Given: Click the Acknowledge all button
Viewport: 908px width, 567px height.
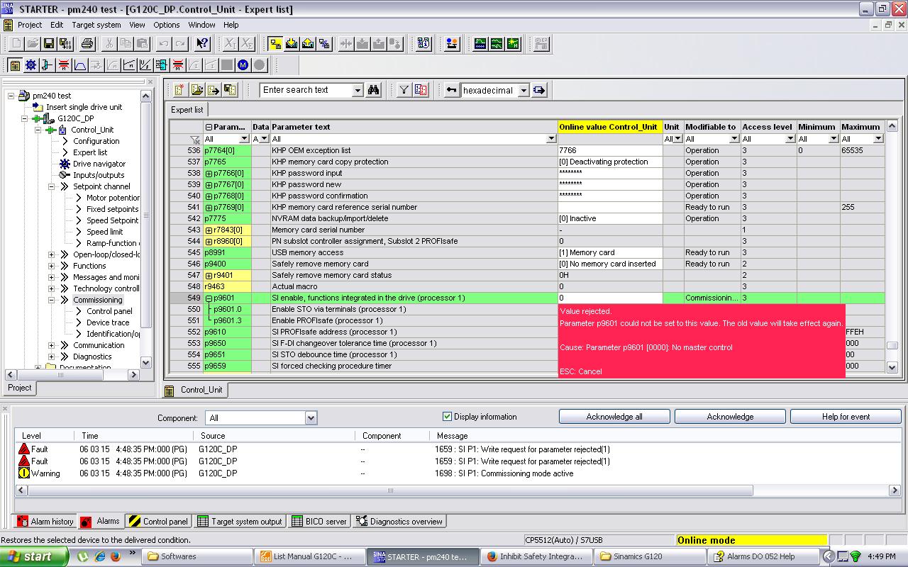Looking at the screenshot, I should [614, 417].
